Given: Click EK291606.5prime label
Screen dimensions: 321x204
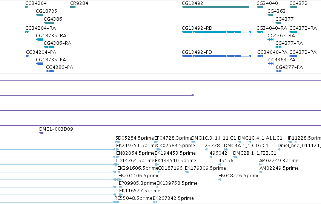Looking at the screenshot, I should (x=138, y=168).
